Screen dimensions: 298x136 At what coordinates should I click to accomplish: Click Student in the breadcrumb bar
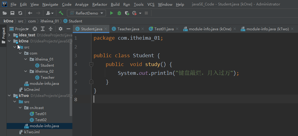73,21
